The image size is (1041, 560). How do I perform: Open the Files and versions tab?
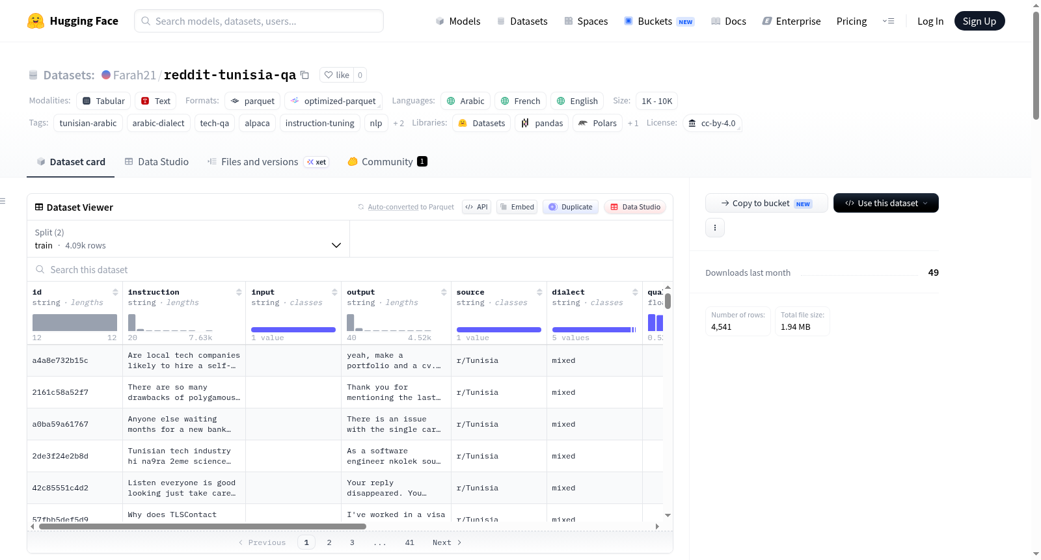pyautogui.click(x=268, y=162)
